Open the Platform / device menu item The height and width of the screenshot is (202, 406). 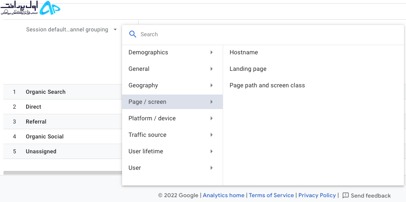172,118
